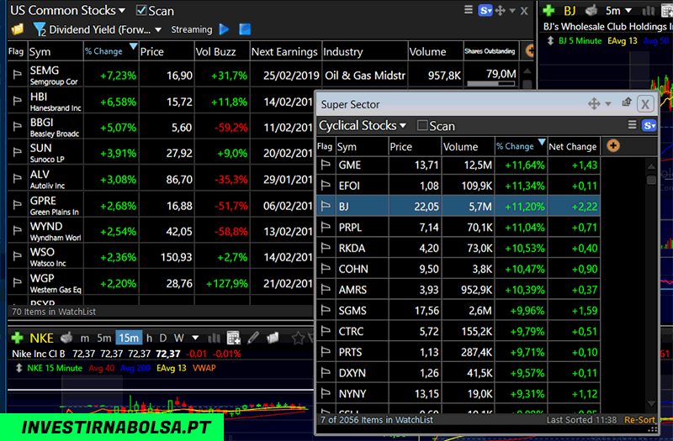Switch the NKE chart to Weekly (W)
The width and height of the screenshot is (673, 441).
[178, 339]
